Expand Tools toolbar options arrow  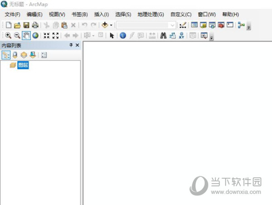tap(211, 38)
